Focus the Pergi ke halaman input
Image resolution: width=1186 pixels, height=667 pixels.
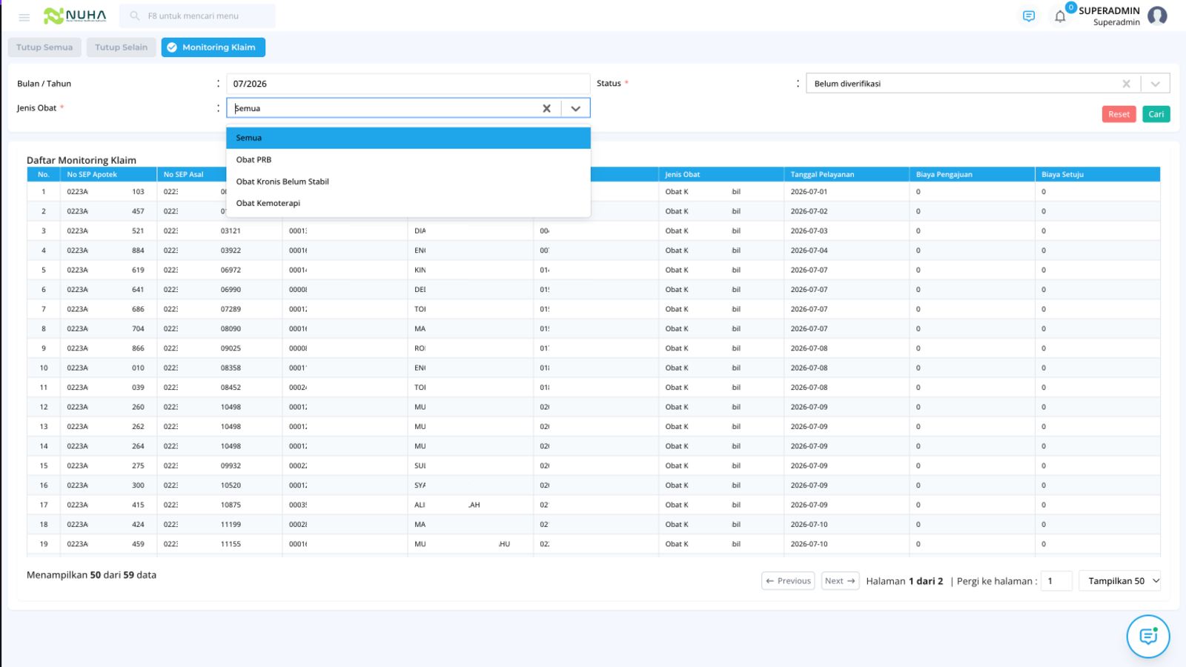tap(1056, 581)
